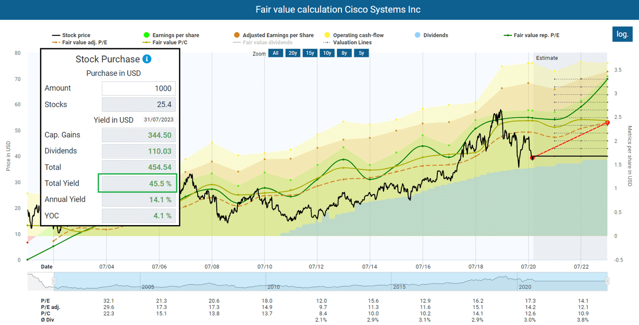Click the P/E value 20.6
Viewport: 639px width, 325px height.
click(214, 301)
